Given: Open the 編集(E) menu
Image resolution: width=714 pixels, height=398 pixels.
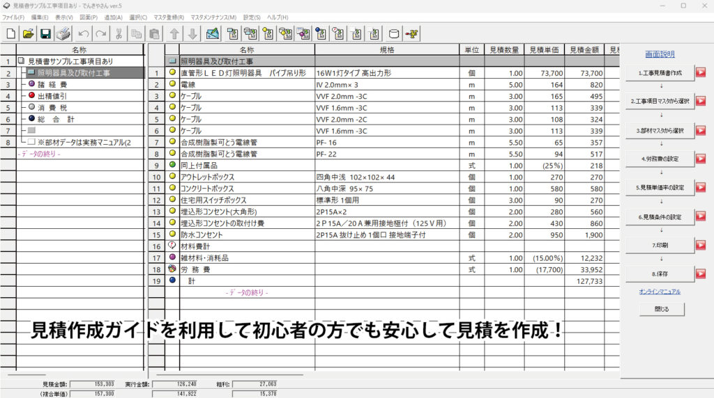Looking at the screenshot, I should pyautogui.click(x=40, y=17).
